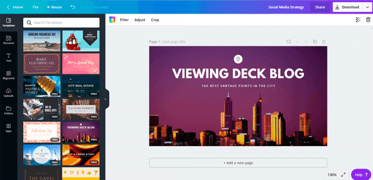Select the Hauling Business 101 template
Image resolution: width=373 pixels, height=180 pixels.
tap(42, 41)
